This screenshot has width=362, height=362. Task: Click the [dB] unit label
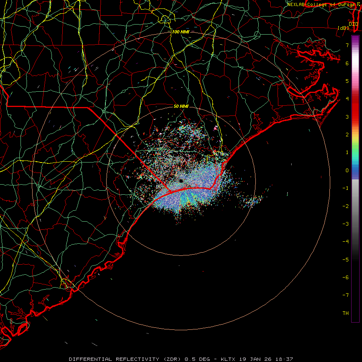point(343,28)
